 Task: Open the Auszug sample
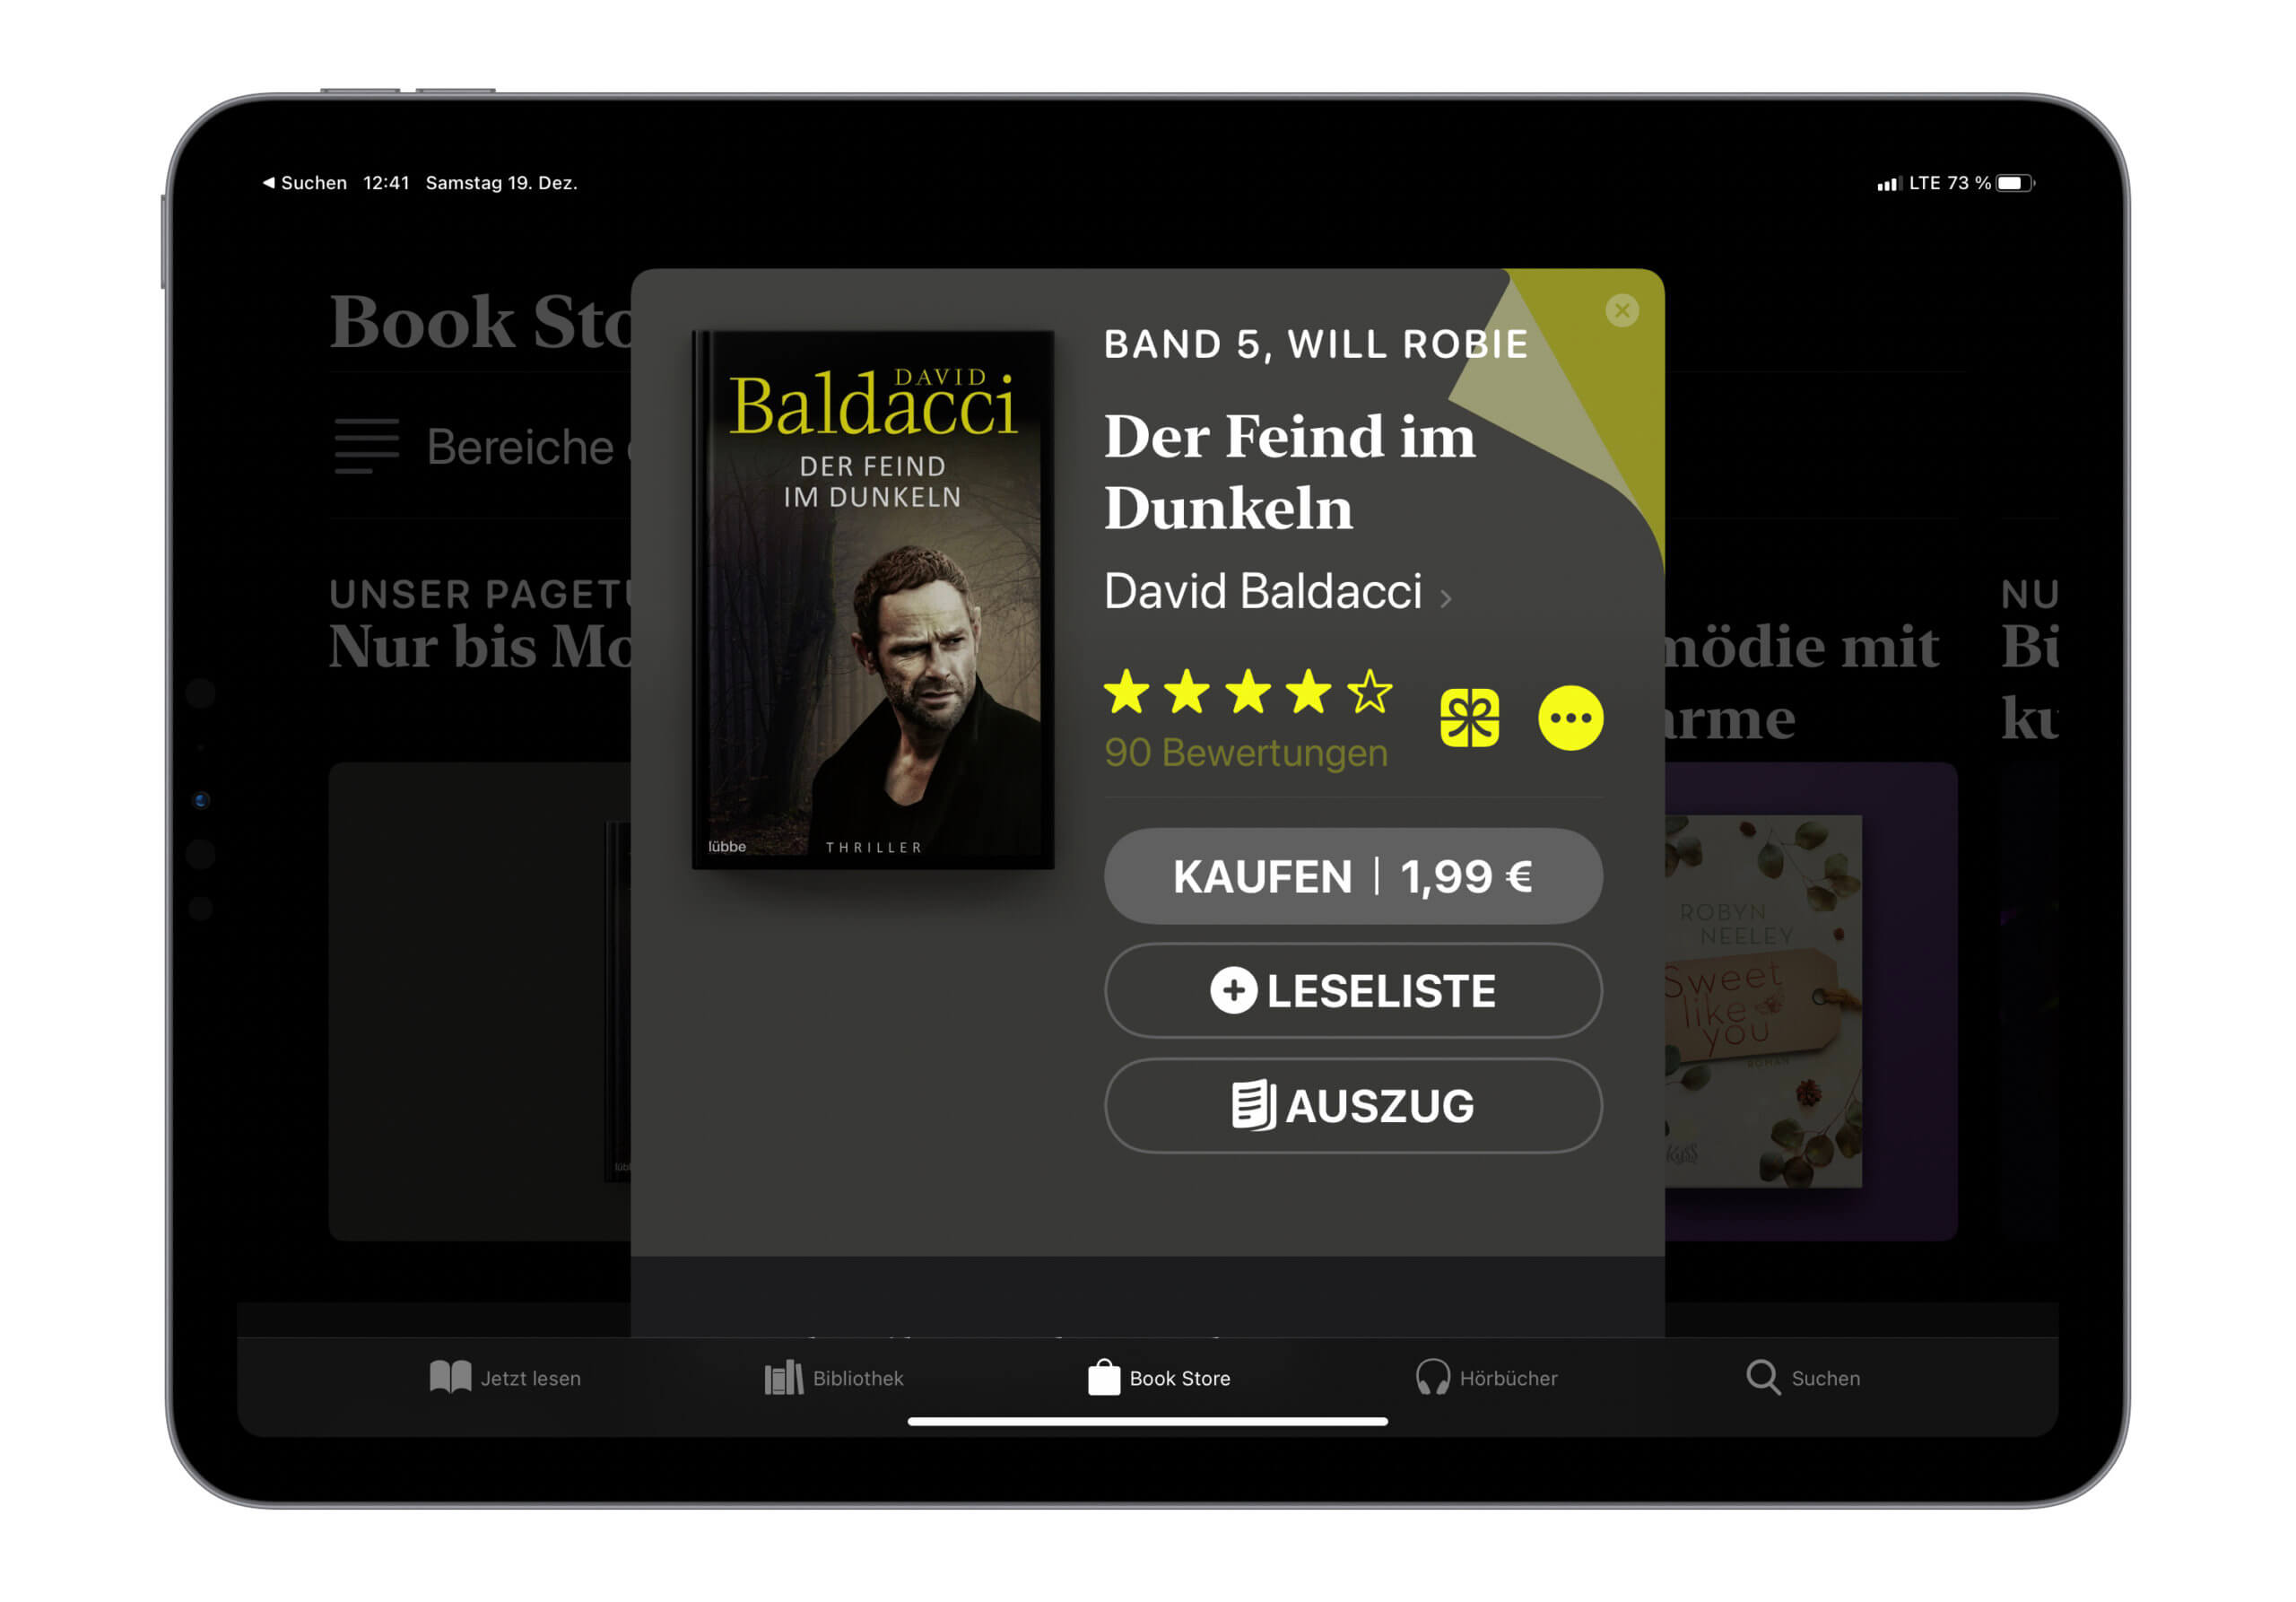[1353, 1105]
